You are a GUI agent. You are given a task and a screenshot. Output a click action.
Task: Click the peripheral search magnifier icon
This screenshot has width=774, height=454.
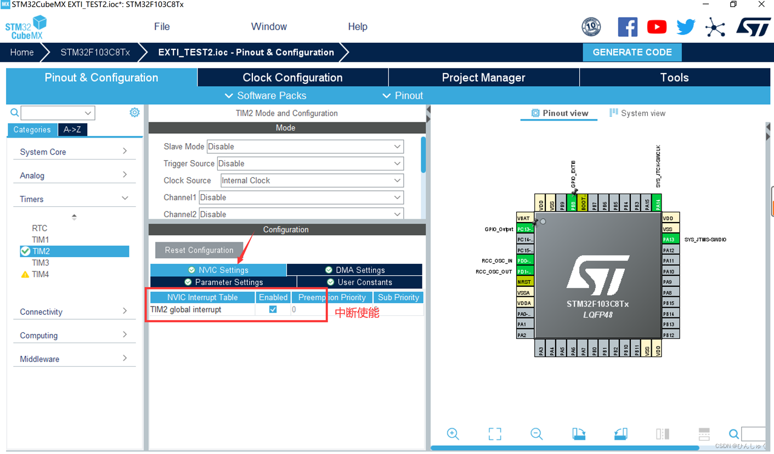pos(15,113)
